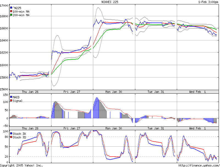Click the MACD legend label
This screenshot has height=167, width=220.
(16, 97)
